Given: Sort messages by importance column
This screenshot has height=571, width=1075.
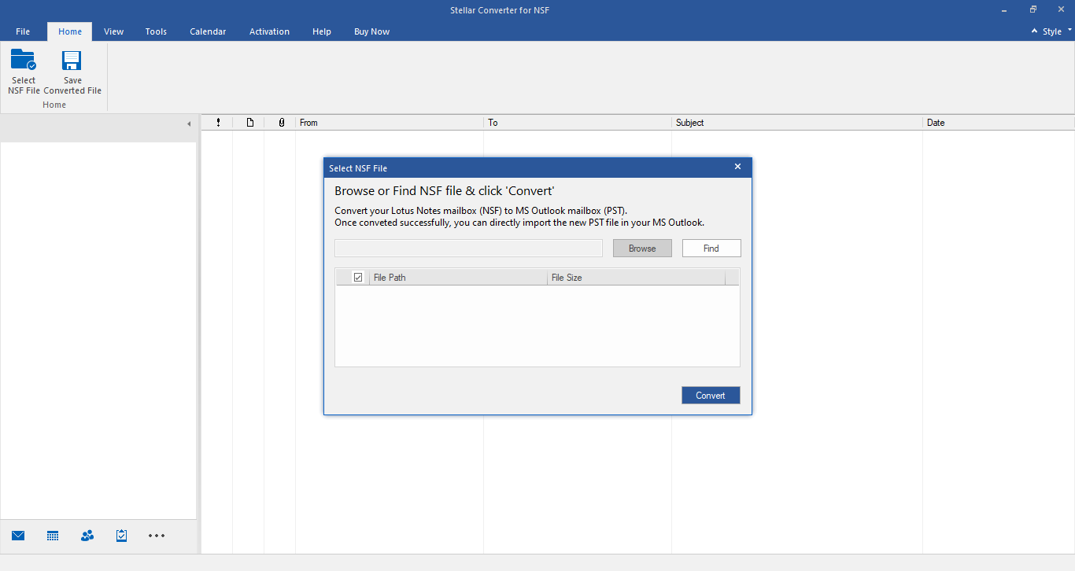Looking at the screenshot, I should [218, 122].
